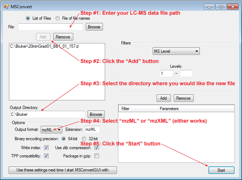Click the File path input field
The width and height of the screenshot is (242, 180).
[x=50, y=27]
